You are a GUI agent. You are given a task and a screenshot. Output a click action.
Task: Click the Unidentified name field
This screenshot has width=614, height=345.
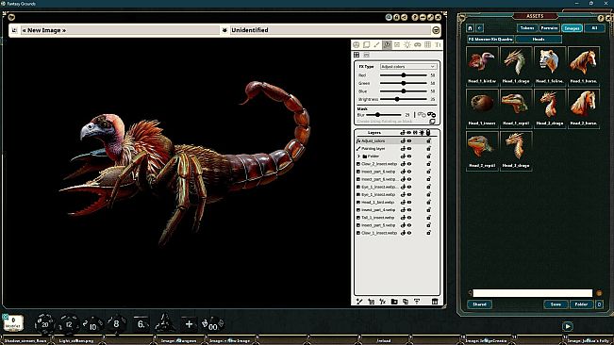coord(330,30)
